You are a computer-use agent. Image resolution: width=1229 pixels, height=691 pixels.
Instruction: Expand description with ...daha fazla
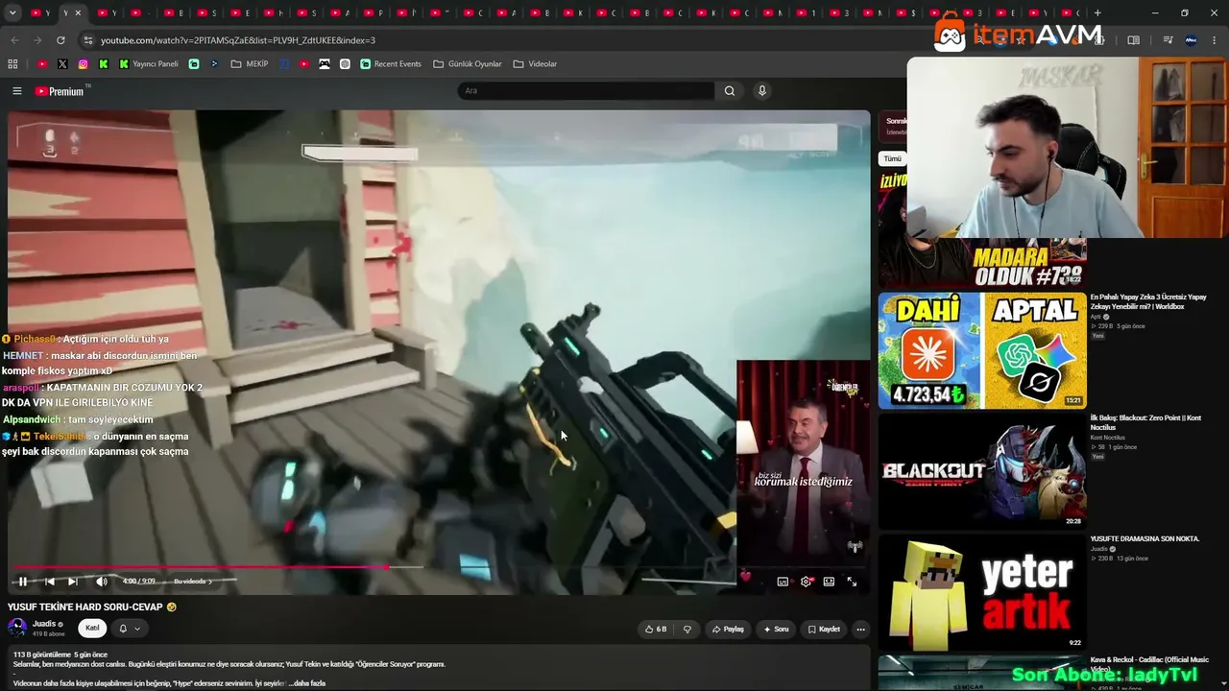[x=307, y=683]
